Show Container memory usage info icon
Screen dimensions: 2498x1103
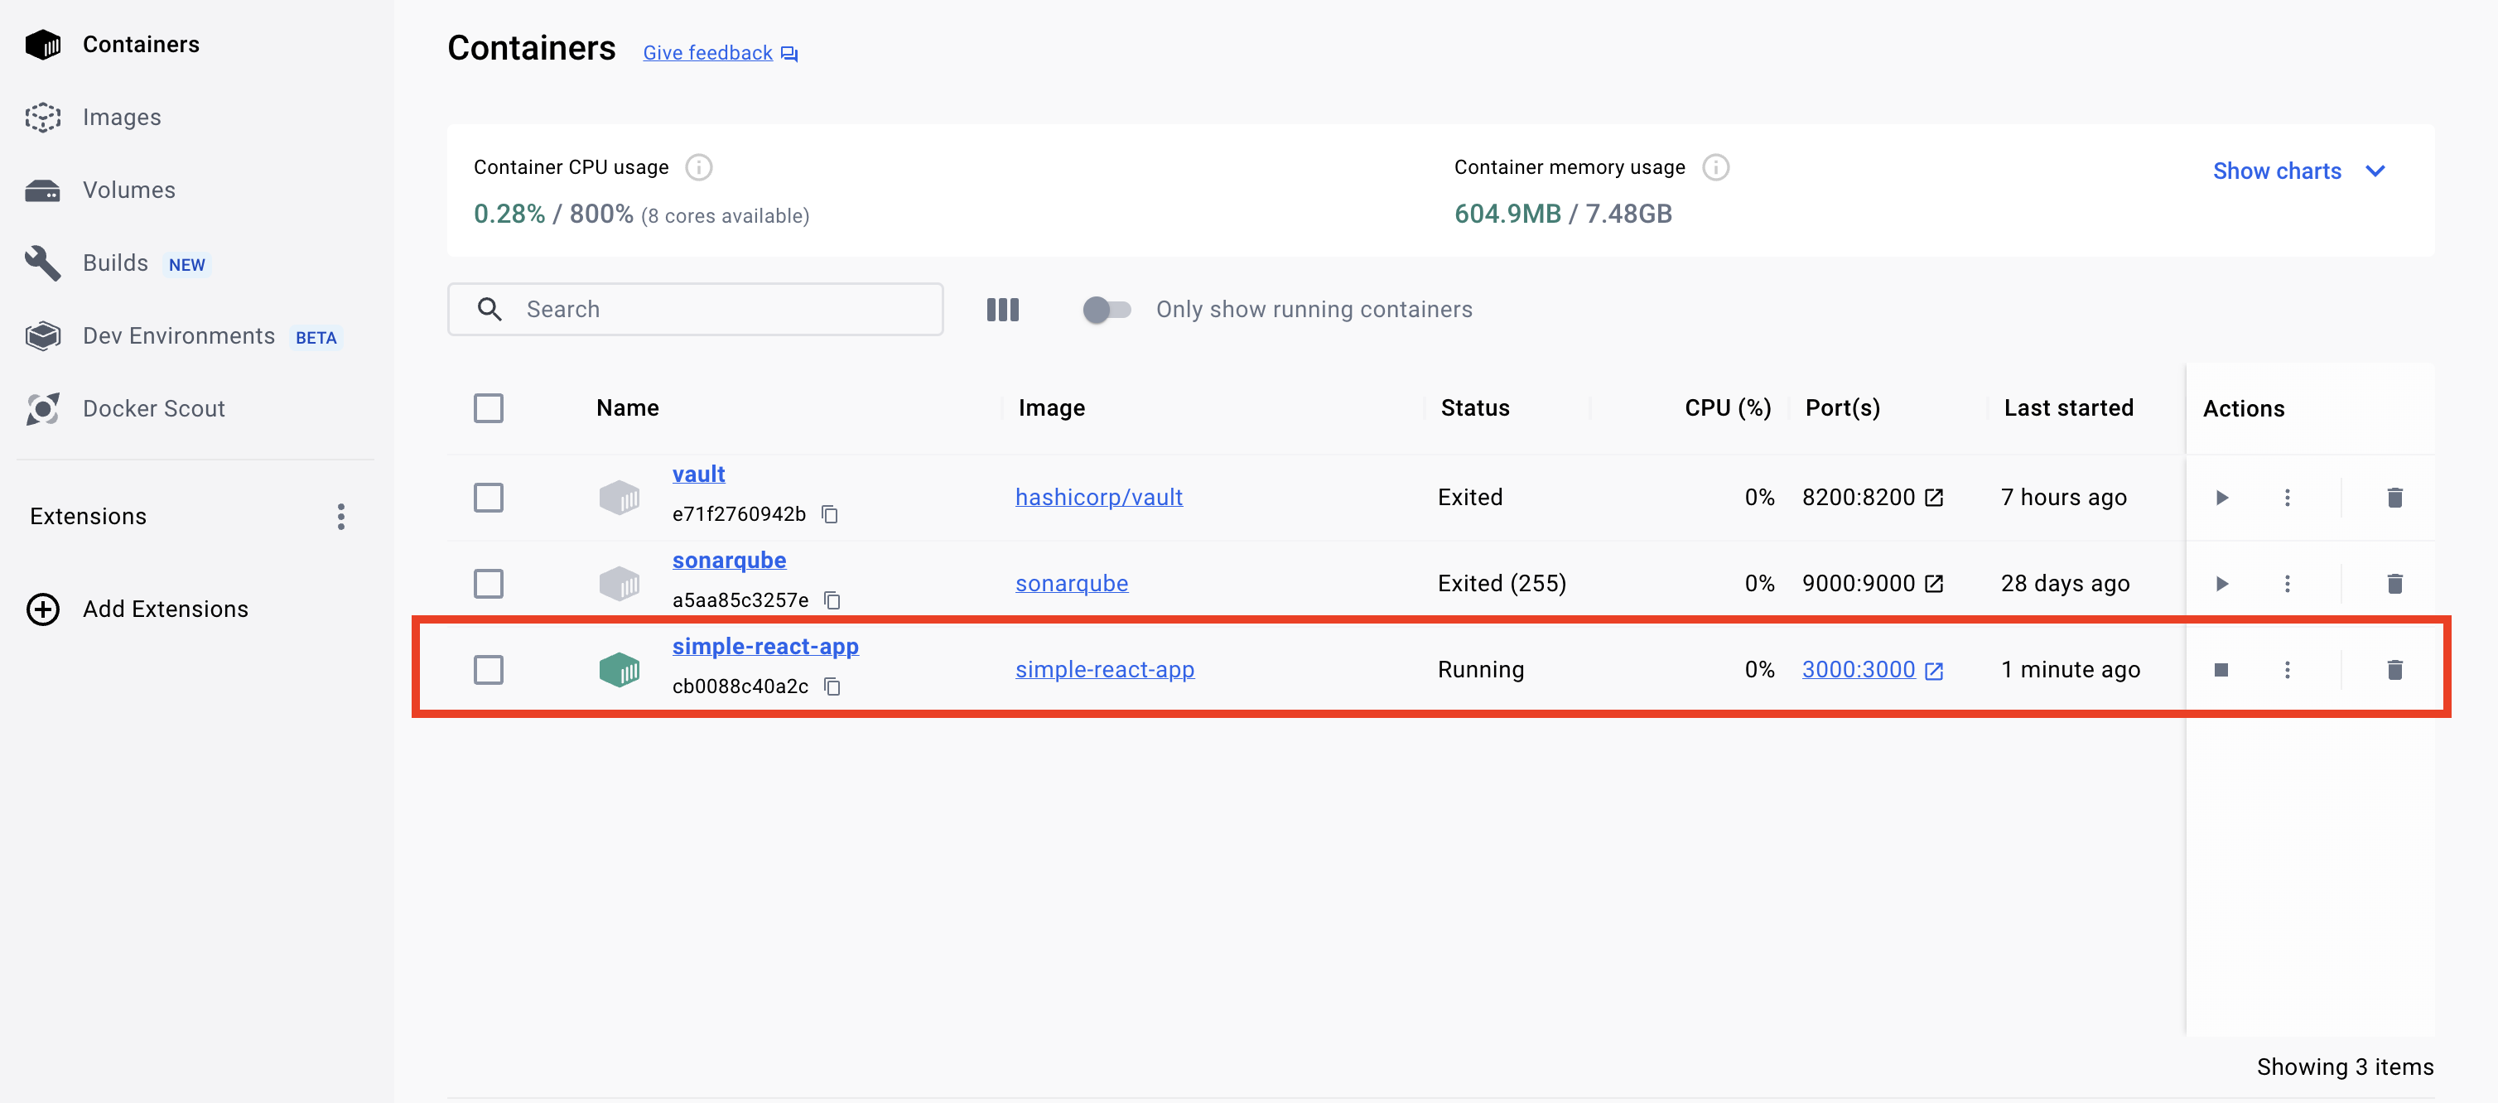click(x=1715, y=167)
